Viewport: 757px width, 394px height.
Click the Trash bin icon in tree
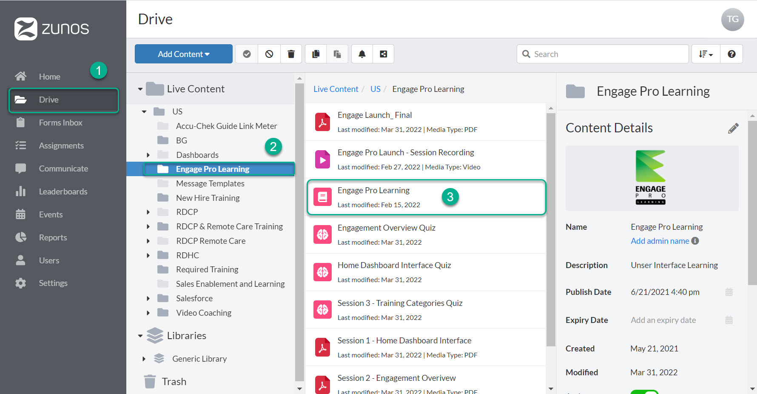tap(150, 382)
